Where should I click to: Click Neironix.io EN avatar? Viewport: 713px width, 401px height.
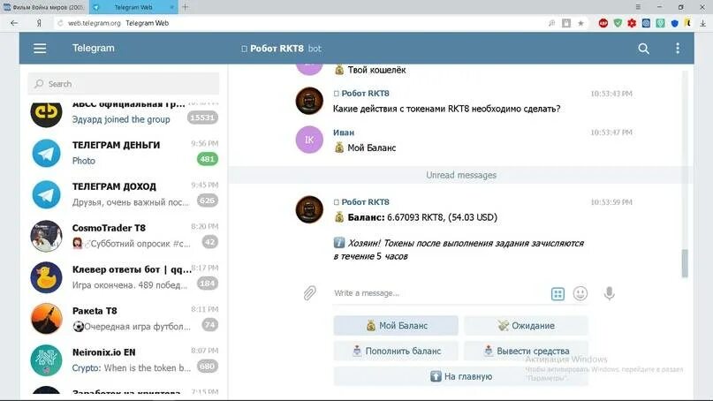click(x=46, y=360)
